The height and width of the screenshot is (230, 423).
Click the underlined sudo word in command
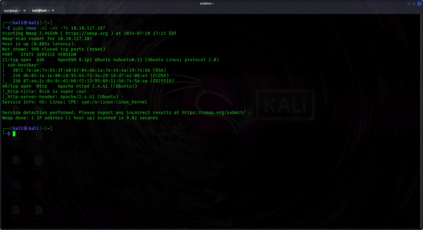pos(18,28)
